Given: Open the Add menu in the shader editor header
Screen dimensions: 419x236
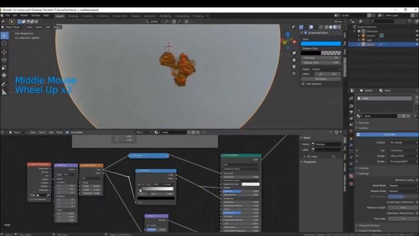Looking at the screenshot, I should [51, 132].
